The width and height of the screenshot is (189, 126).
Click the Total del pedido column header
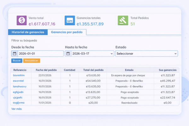pyautogui.click(x=94, y=70)
